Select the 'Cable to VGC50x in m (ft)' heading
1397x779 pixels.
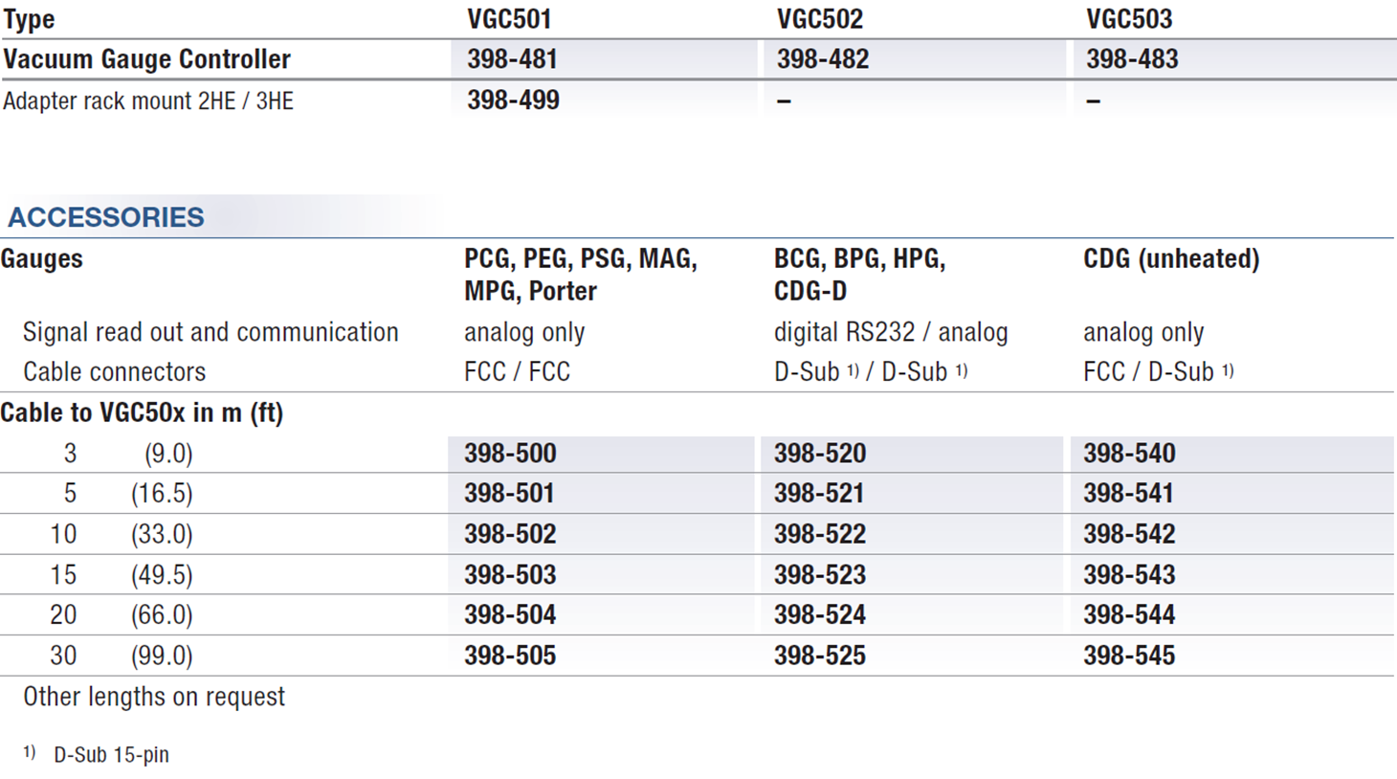pos(142,413)
